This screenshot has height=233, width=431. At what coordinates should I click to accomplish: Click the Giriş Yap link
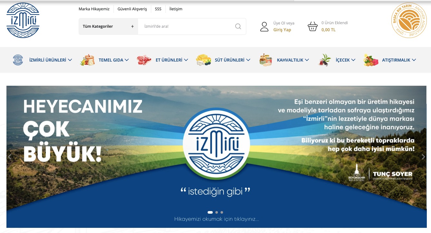click(282, 30)
